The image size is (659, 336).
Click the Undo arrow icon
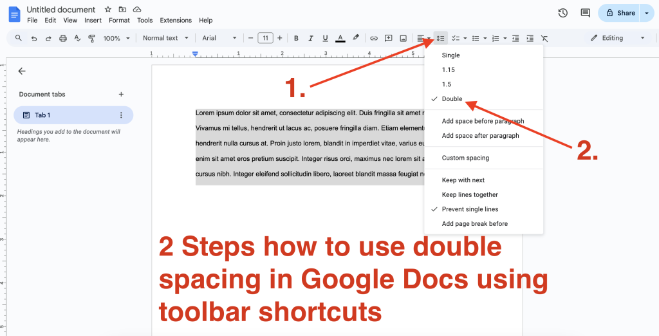pos(33,38)
